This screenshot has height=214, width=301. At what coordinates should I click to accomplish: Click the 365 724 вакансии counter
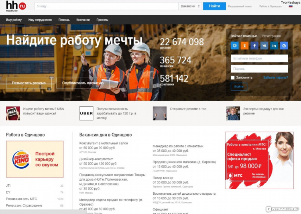point(175,62)
